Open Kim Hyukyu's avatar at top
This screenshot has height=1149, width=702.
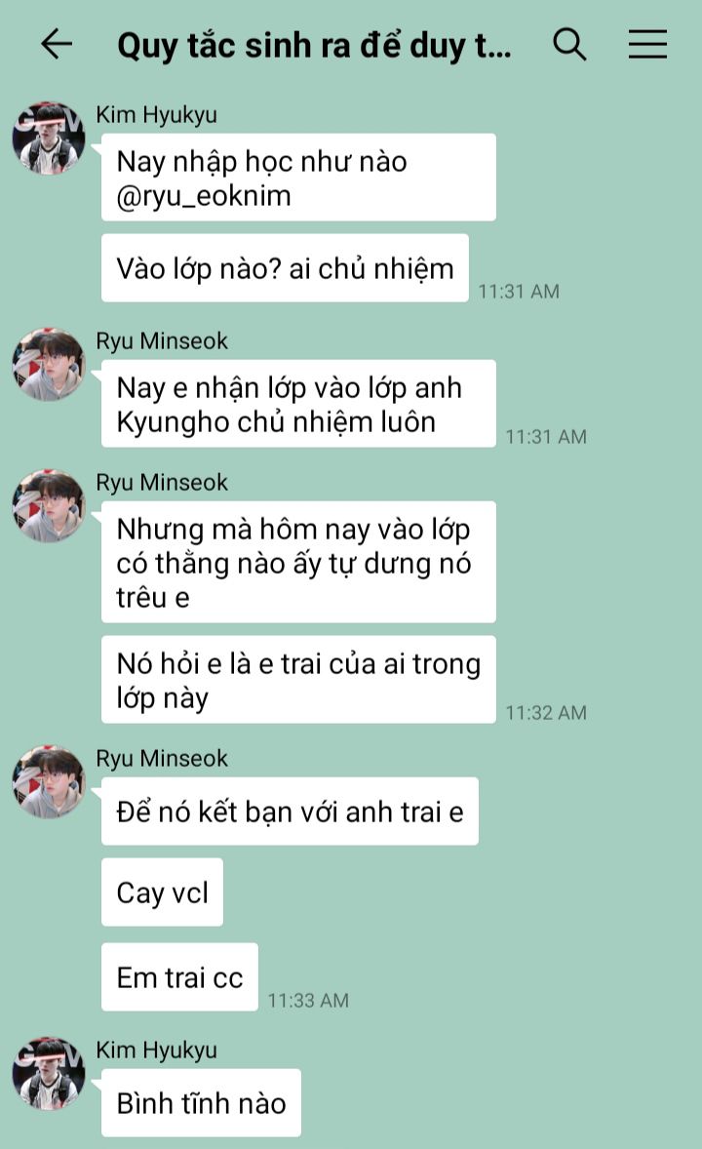49,139
